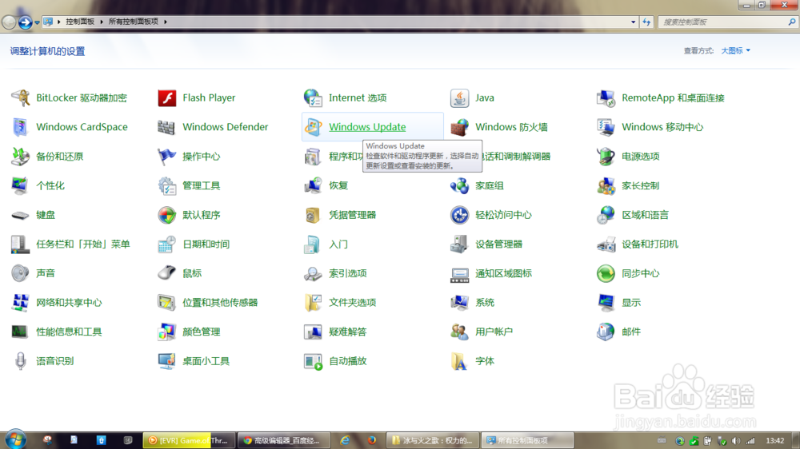Open recent pages dropdown beside forward button
Image resolution: width=800 pixels, height=449 pixels.
tap(38, 22)
